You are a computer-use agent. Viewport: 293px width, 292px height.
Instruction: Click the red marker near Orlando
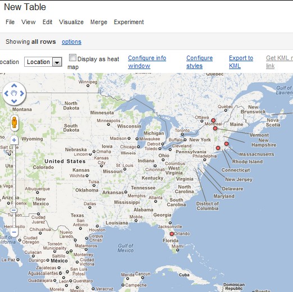[x=172, y=234]
